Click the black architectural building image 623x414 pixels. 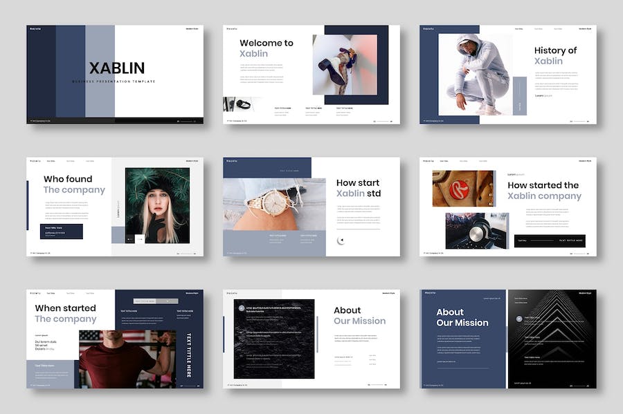[552, 339]
